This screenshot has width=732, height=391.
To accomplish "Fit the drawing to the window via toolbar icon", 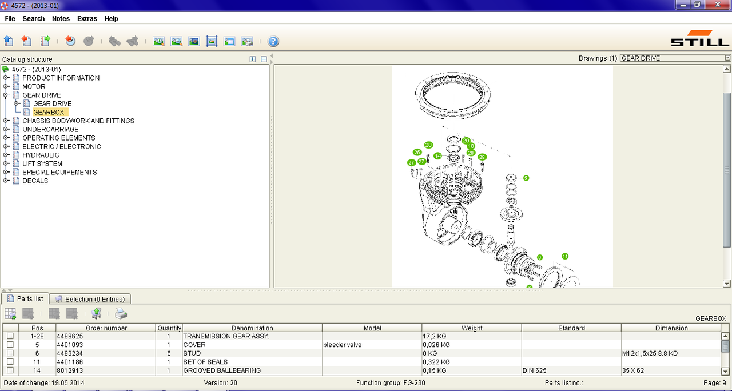I will pos(212,41).
